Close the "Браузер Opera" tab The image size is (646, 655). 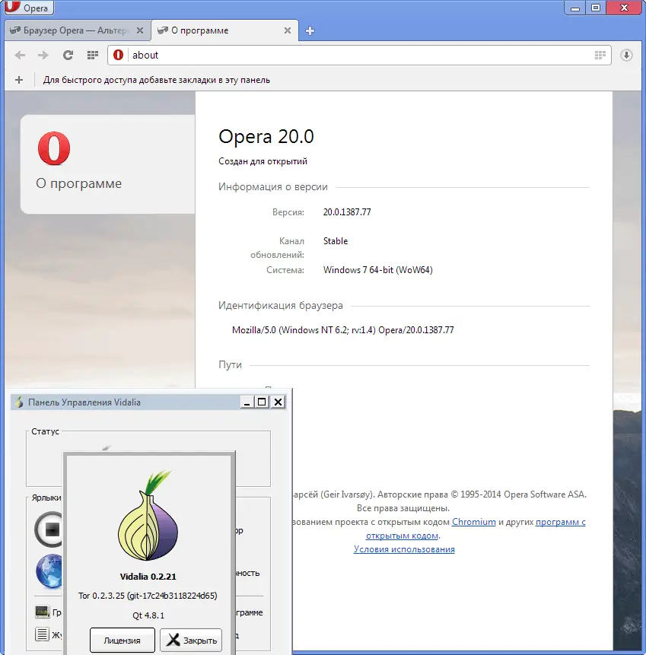[140, 30]
